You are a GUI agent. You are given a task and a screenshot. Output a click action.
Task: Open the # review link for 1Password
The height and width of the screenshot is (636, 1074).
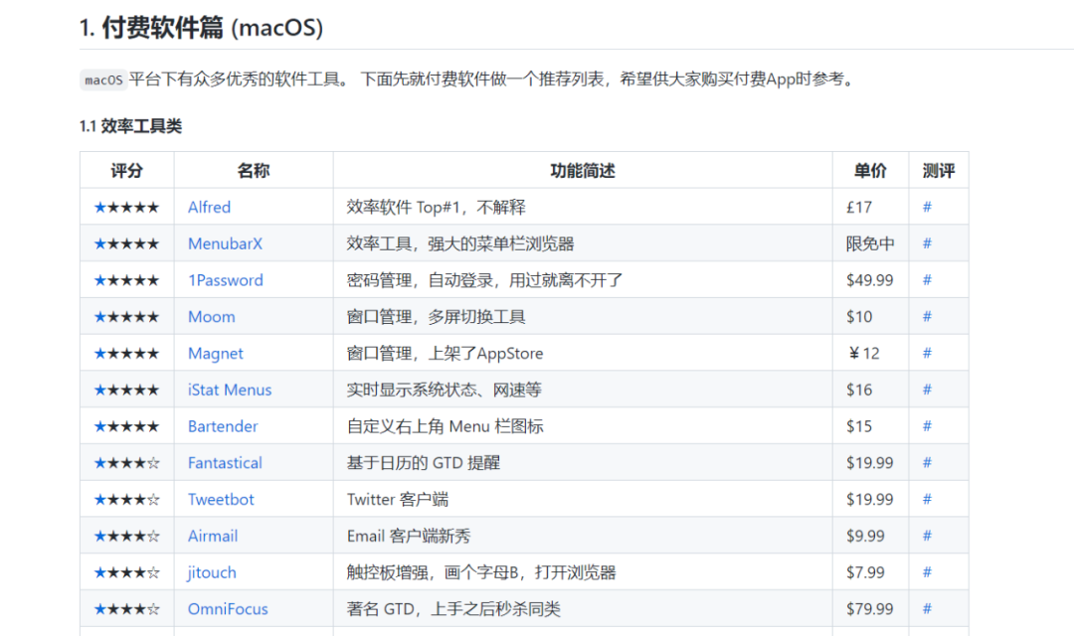927,280
